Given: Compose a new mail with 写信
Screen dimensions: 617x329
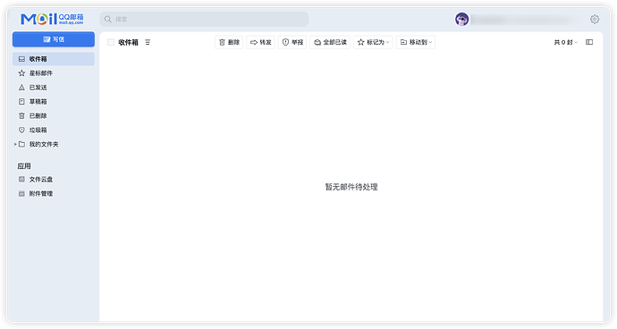Looking at the screenshot, I should (54, 39).
